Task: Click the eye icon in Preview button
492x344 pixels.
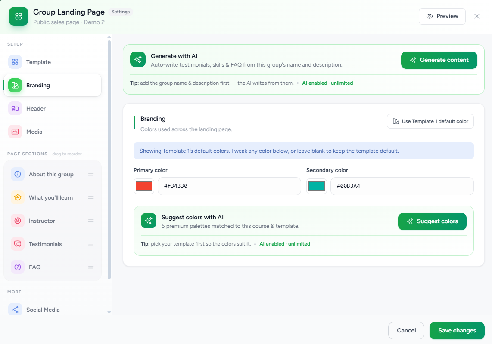Action: (429, 16)
